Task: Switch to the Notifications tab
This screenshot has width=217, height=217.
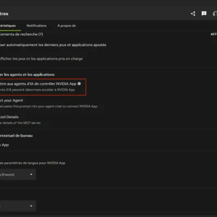Action: point(36,25)
